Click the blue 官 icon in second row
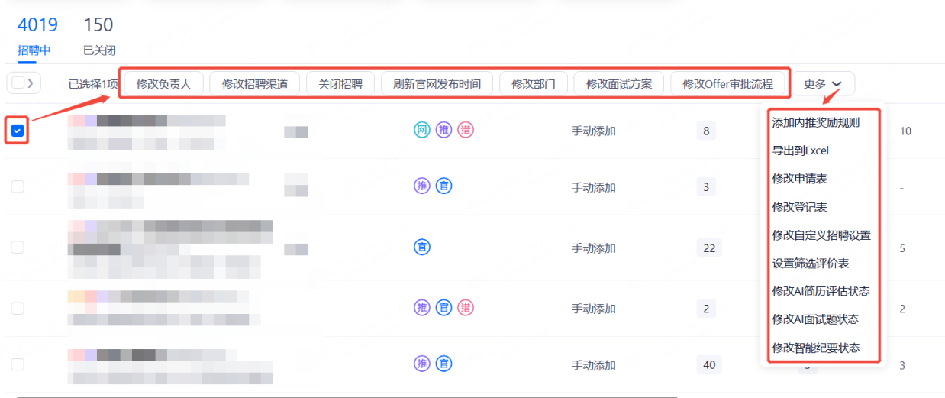This screenshot has width=945, height=398. pos(443,186)
